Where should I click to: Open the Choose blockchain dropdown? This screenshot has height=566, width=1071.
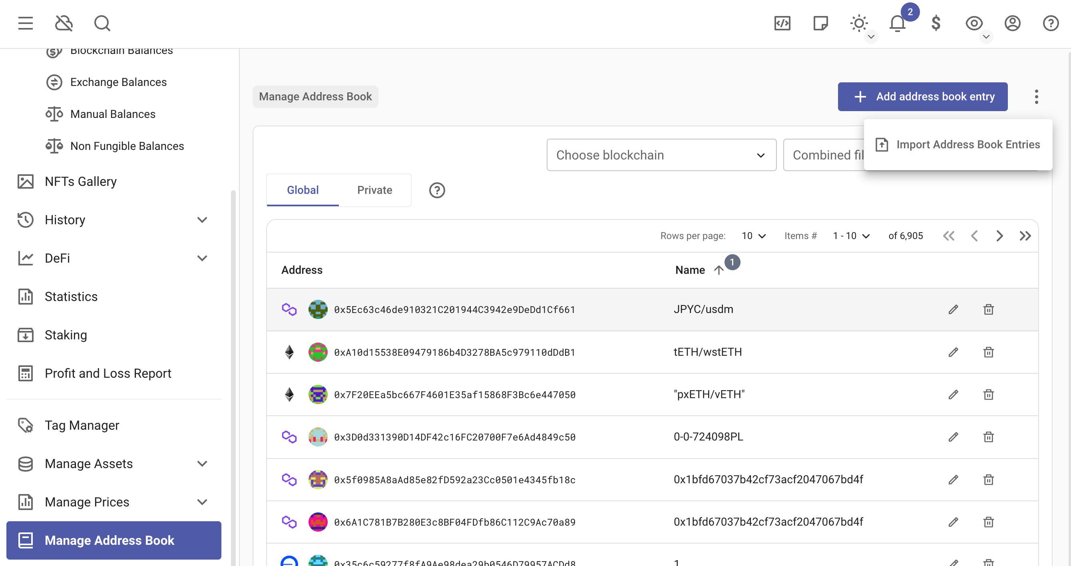661,155
